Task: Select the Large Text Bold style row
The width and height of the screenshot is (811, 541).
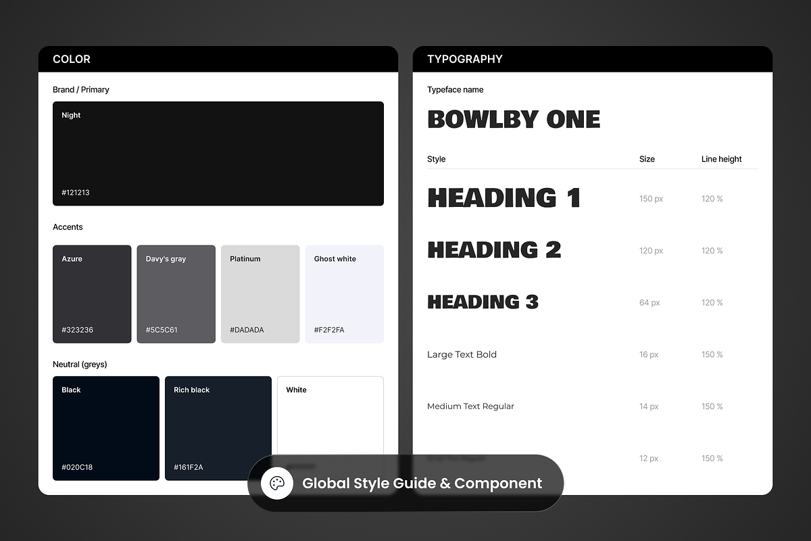Action: 462,354
